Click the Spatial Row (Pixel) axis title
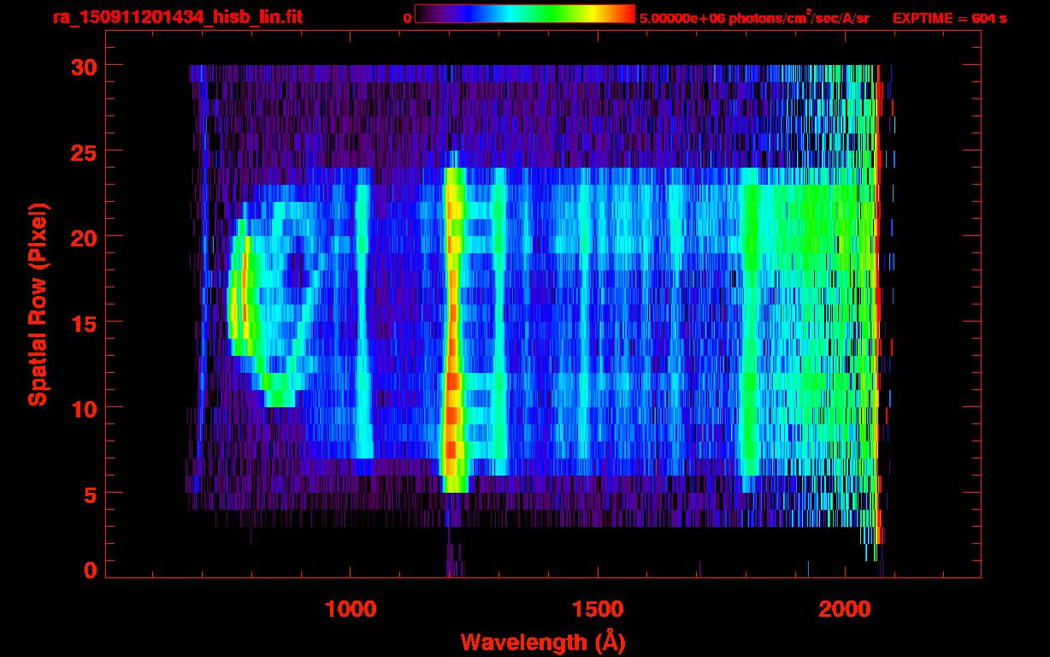1050x657 pixels. point(38,304)
